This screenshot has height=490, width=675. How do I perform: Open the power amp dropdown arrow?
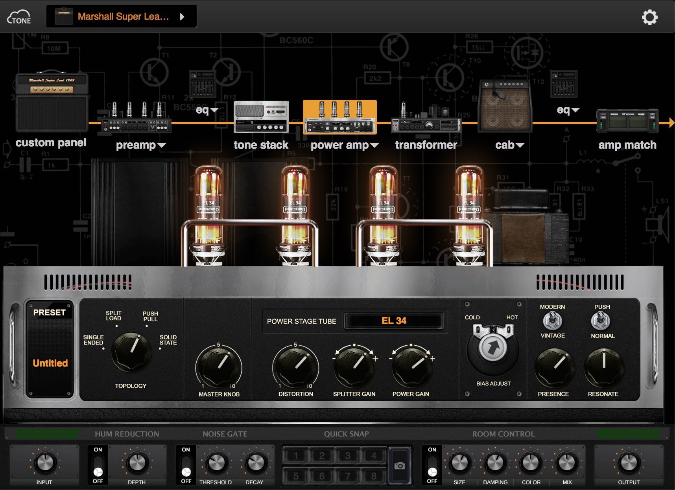tap(375, 146)
